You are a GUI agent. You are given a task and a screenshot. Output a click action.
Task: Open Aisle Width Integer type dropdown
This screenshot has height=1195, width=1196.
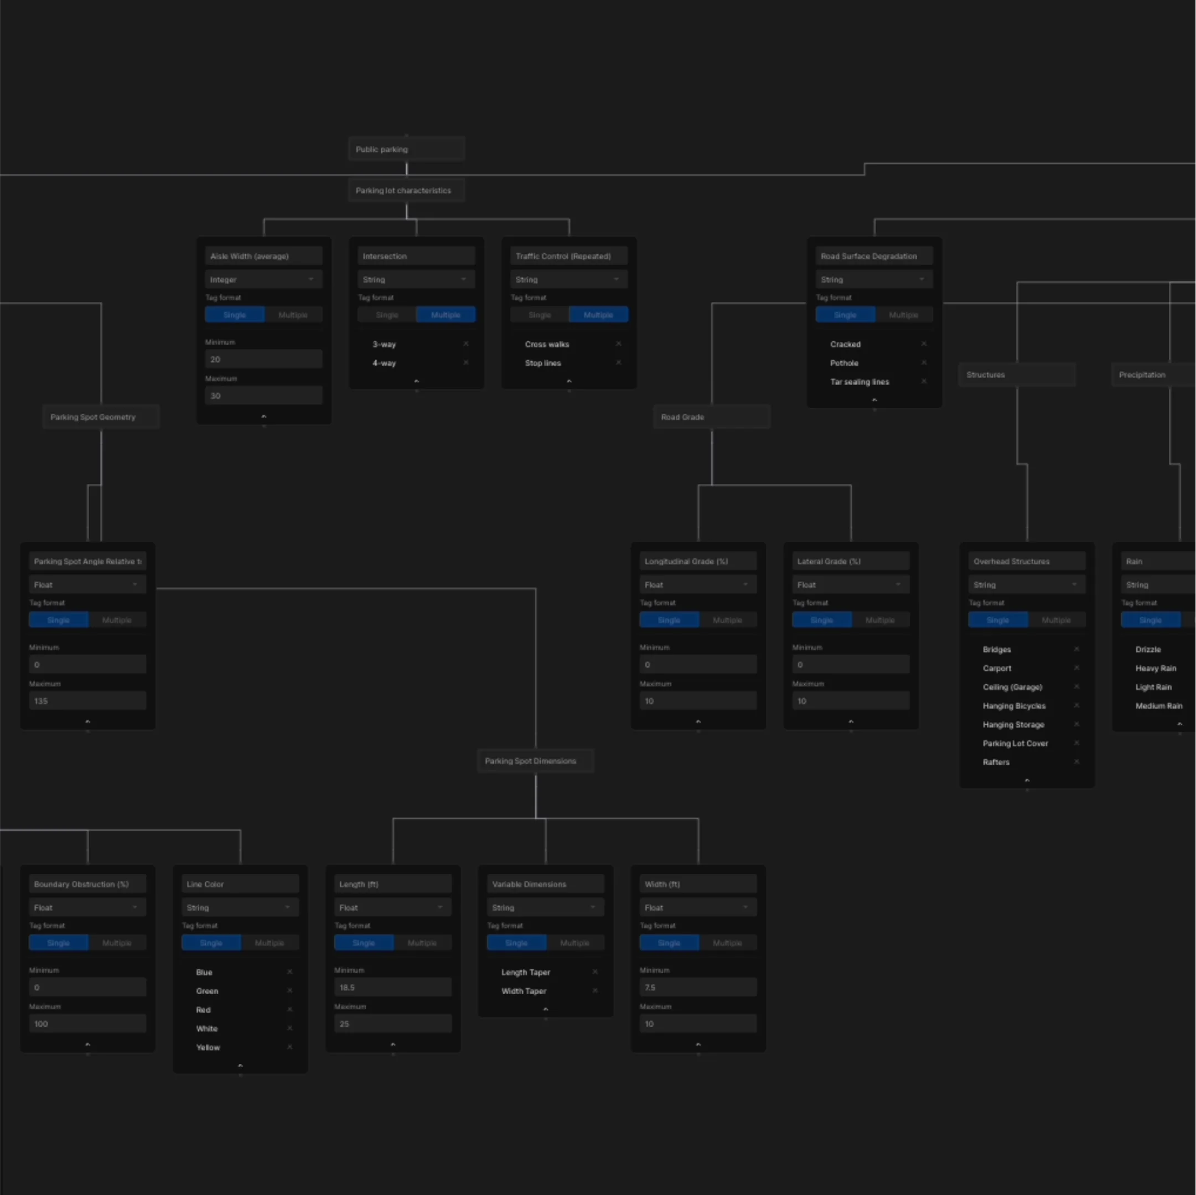263,279
